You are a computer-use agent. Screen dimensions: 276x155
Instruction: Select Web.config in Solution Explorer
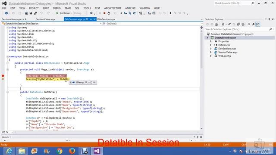pos(224,56)
